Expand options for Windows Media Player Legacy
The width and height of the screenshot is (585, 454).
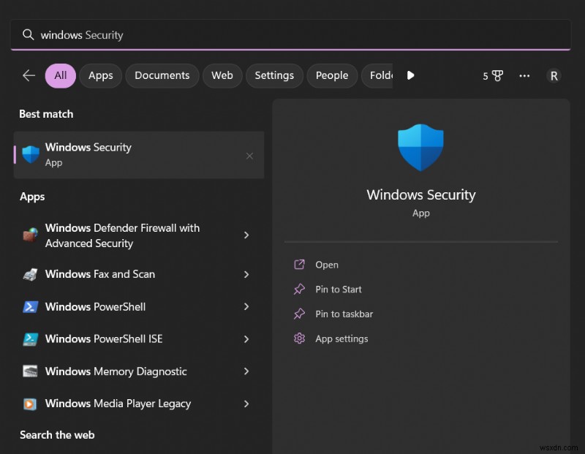pyautogui.click(x=246, y=404)
